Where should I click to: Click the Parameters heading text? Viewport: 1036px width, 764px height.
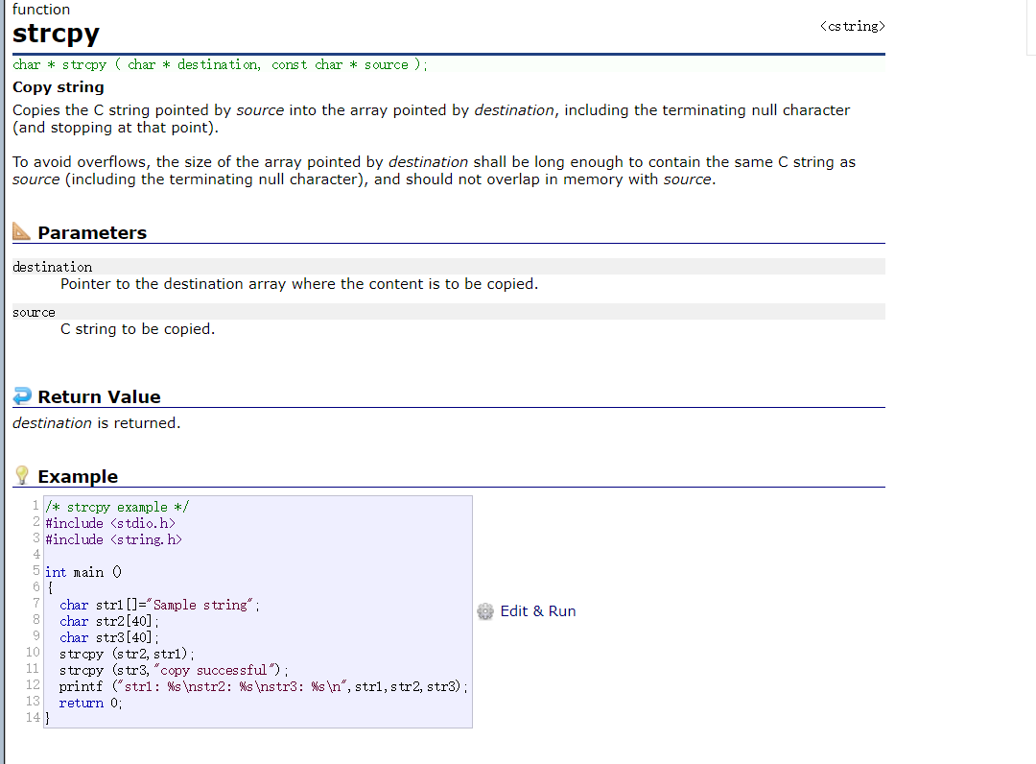tap(92, 232)
